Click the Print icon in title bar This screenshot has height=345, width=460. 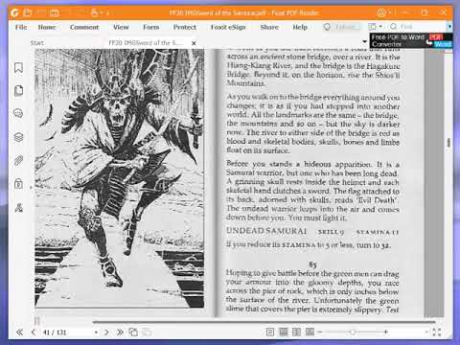(55, 12)
